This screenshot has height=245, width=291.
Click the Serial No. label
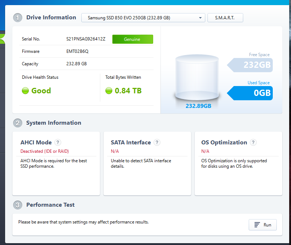click(31, 39)
